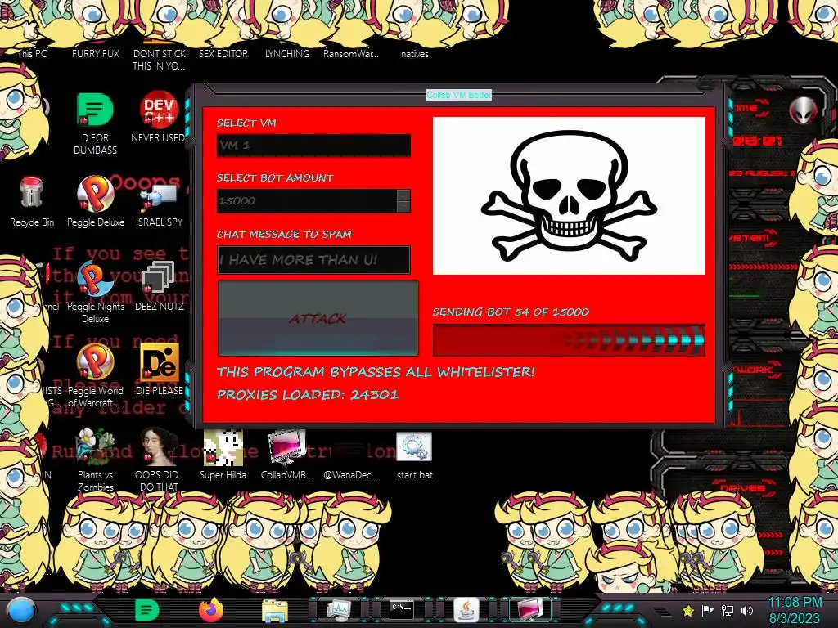This screenshot has width=838, height=628.
Task: Select the DIE PLEASE Adobe icon
Action: point(160,370)
